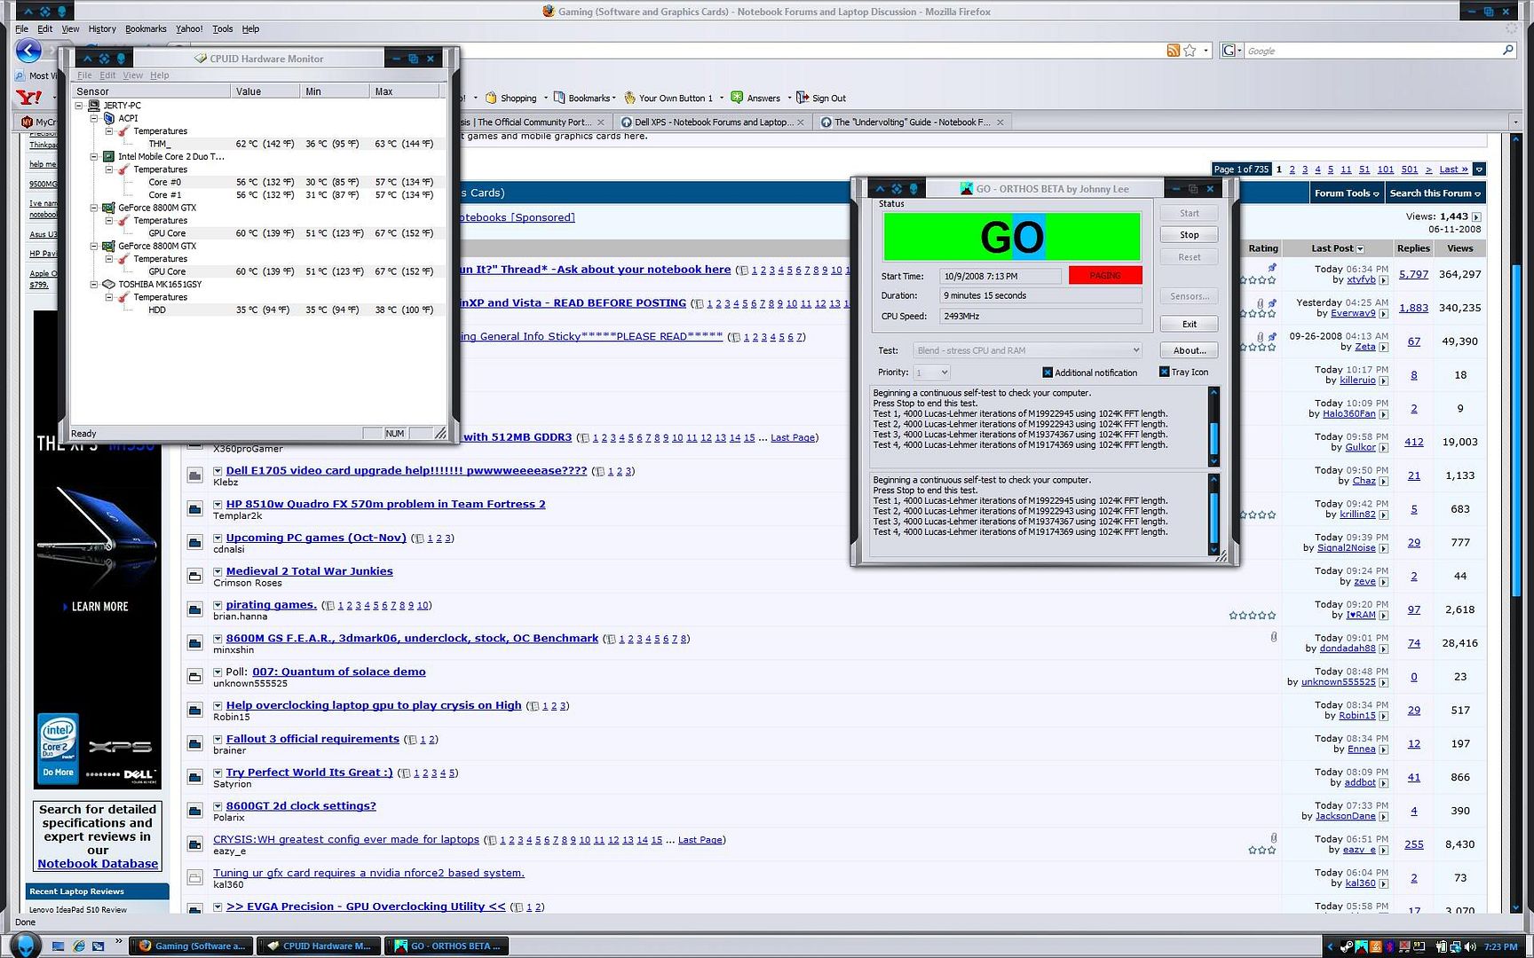Bookmark this page with the star icon
1534x958 pixels.
click(x=1190, y=51)
